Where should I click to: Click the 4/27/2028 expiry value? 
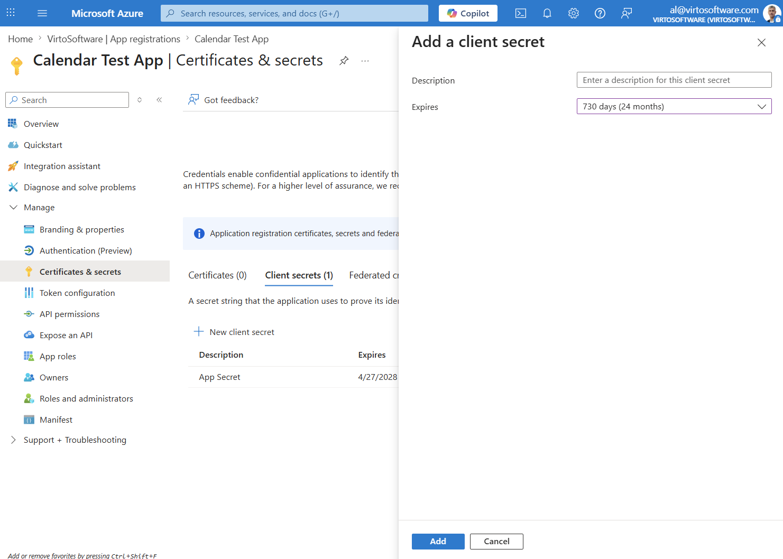pos(377,377)
